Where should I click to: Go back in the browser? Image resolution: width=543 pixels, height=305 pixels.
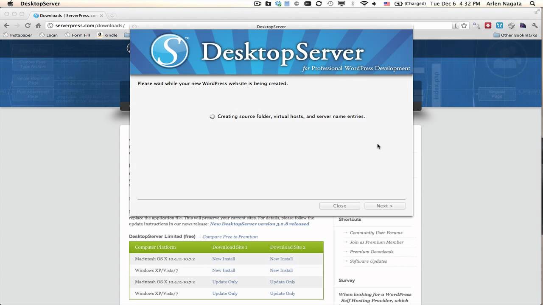tap(7, 25)
